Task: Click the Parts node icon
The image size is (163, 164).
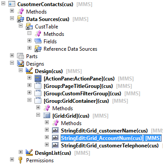Action: pos(20,56)
